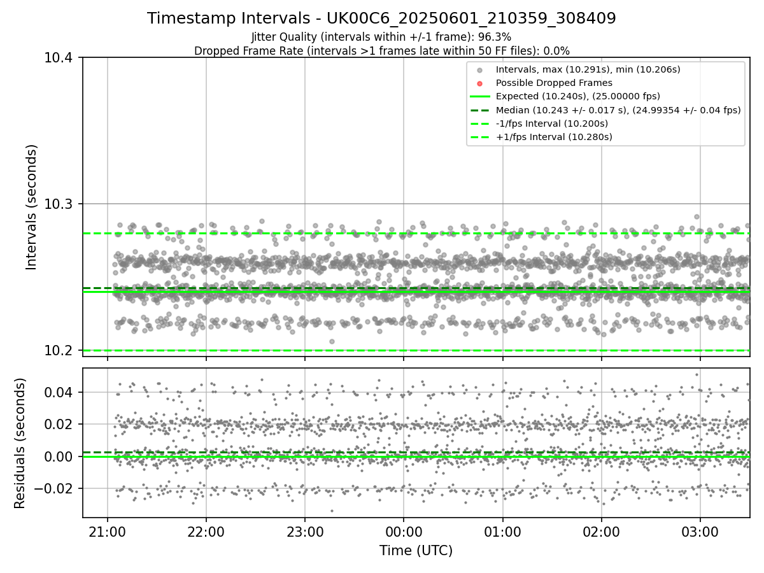Screen dimensions: 764x573
Task: Select the 'Time (UTC)' x-axis label
Action: click(x=416, y=551)
